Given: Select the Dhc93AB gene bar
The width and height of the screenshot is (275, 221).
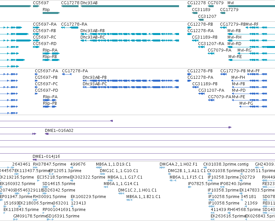Looking at the screenshot, I should (130, 6).
